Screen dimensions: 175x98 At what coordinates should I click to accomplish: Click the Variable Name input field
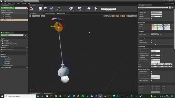point(156,12)
